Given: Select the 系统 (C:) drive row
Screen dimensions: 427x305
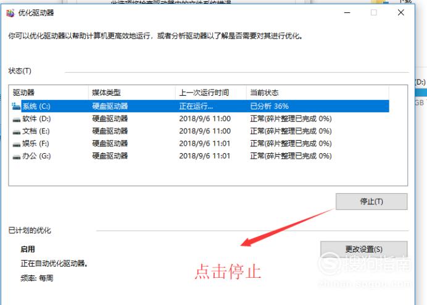Looking at the screenshot, I should click(201, 106).
